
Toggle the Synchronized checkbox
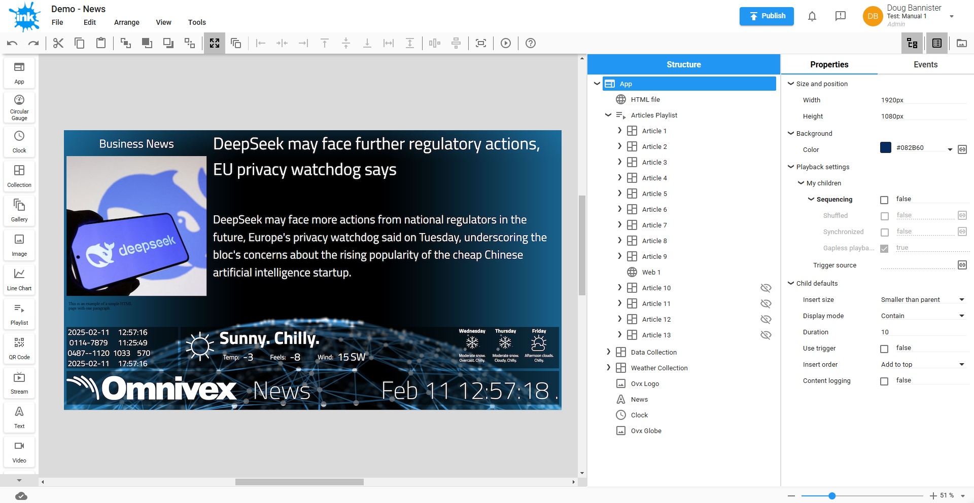(884, 232)
